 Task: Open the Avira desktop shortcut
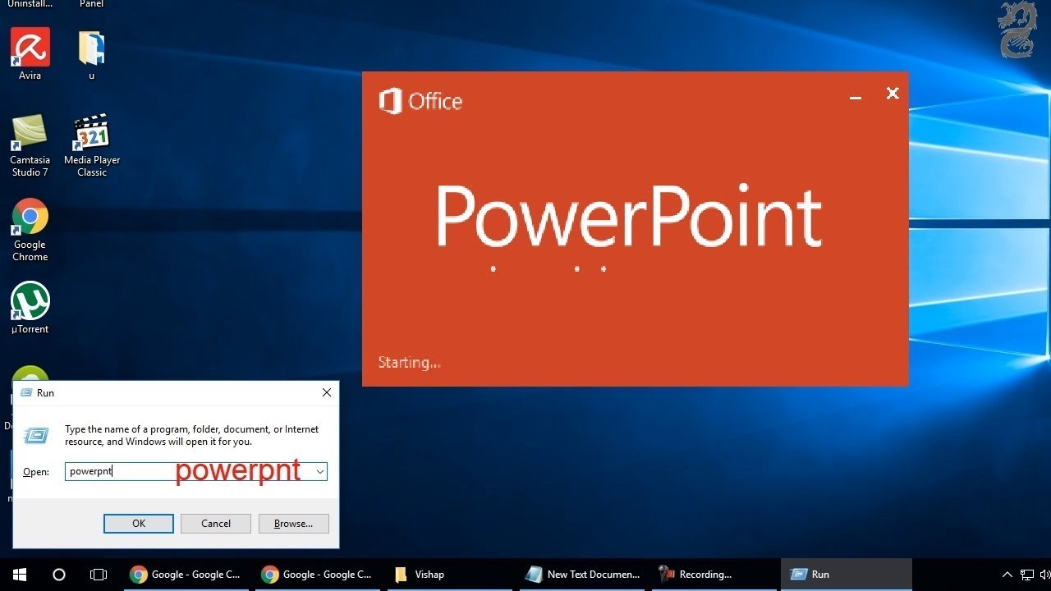pos(30,54)
